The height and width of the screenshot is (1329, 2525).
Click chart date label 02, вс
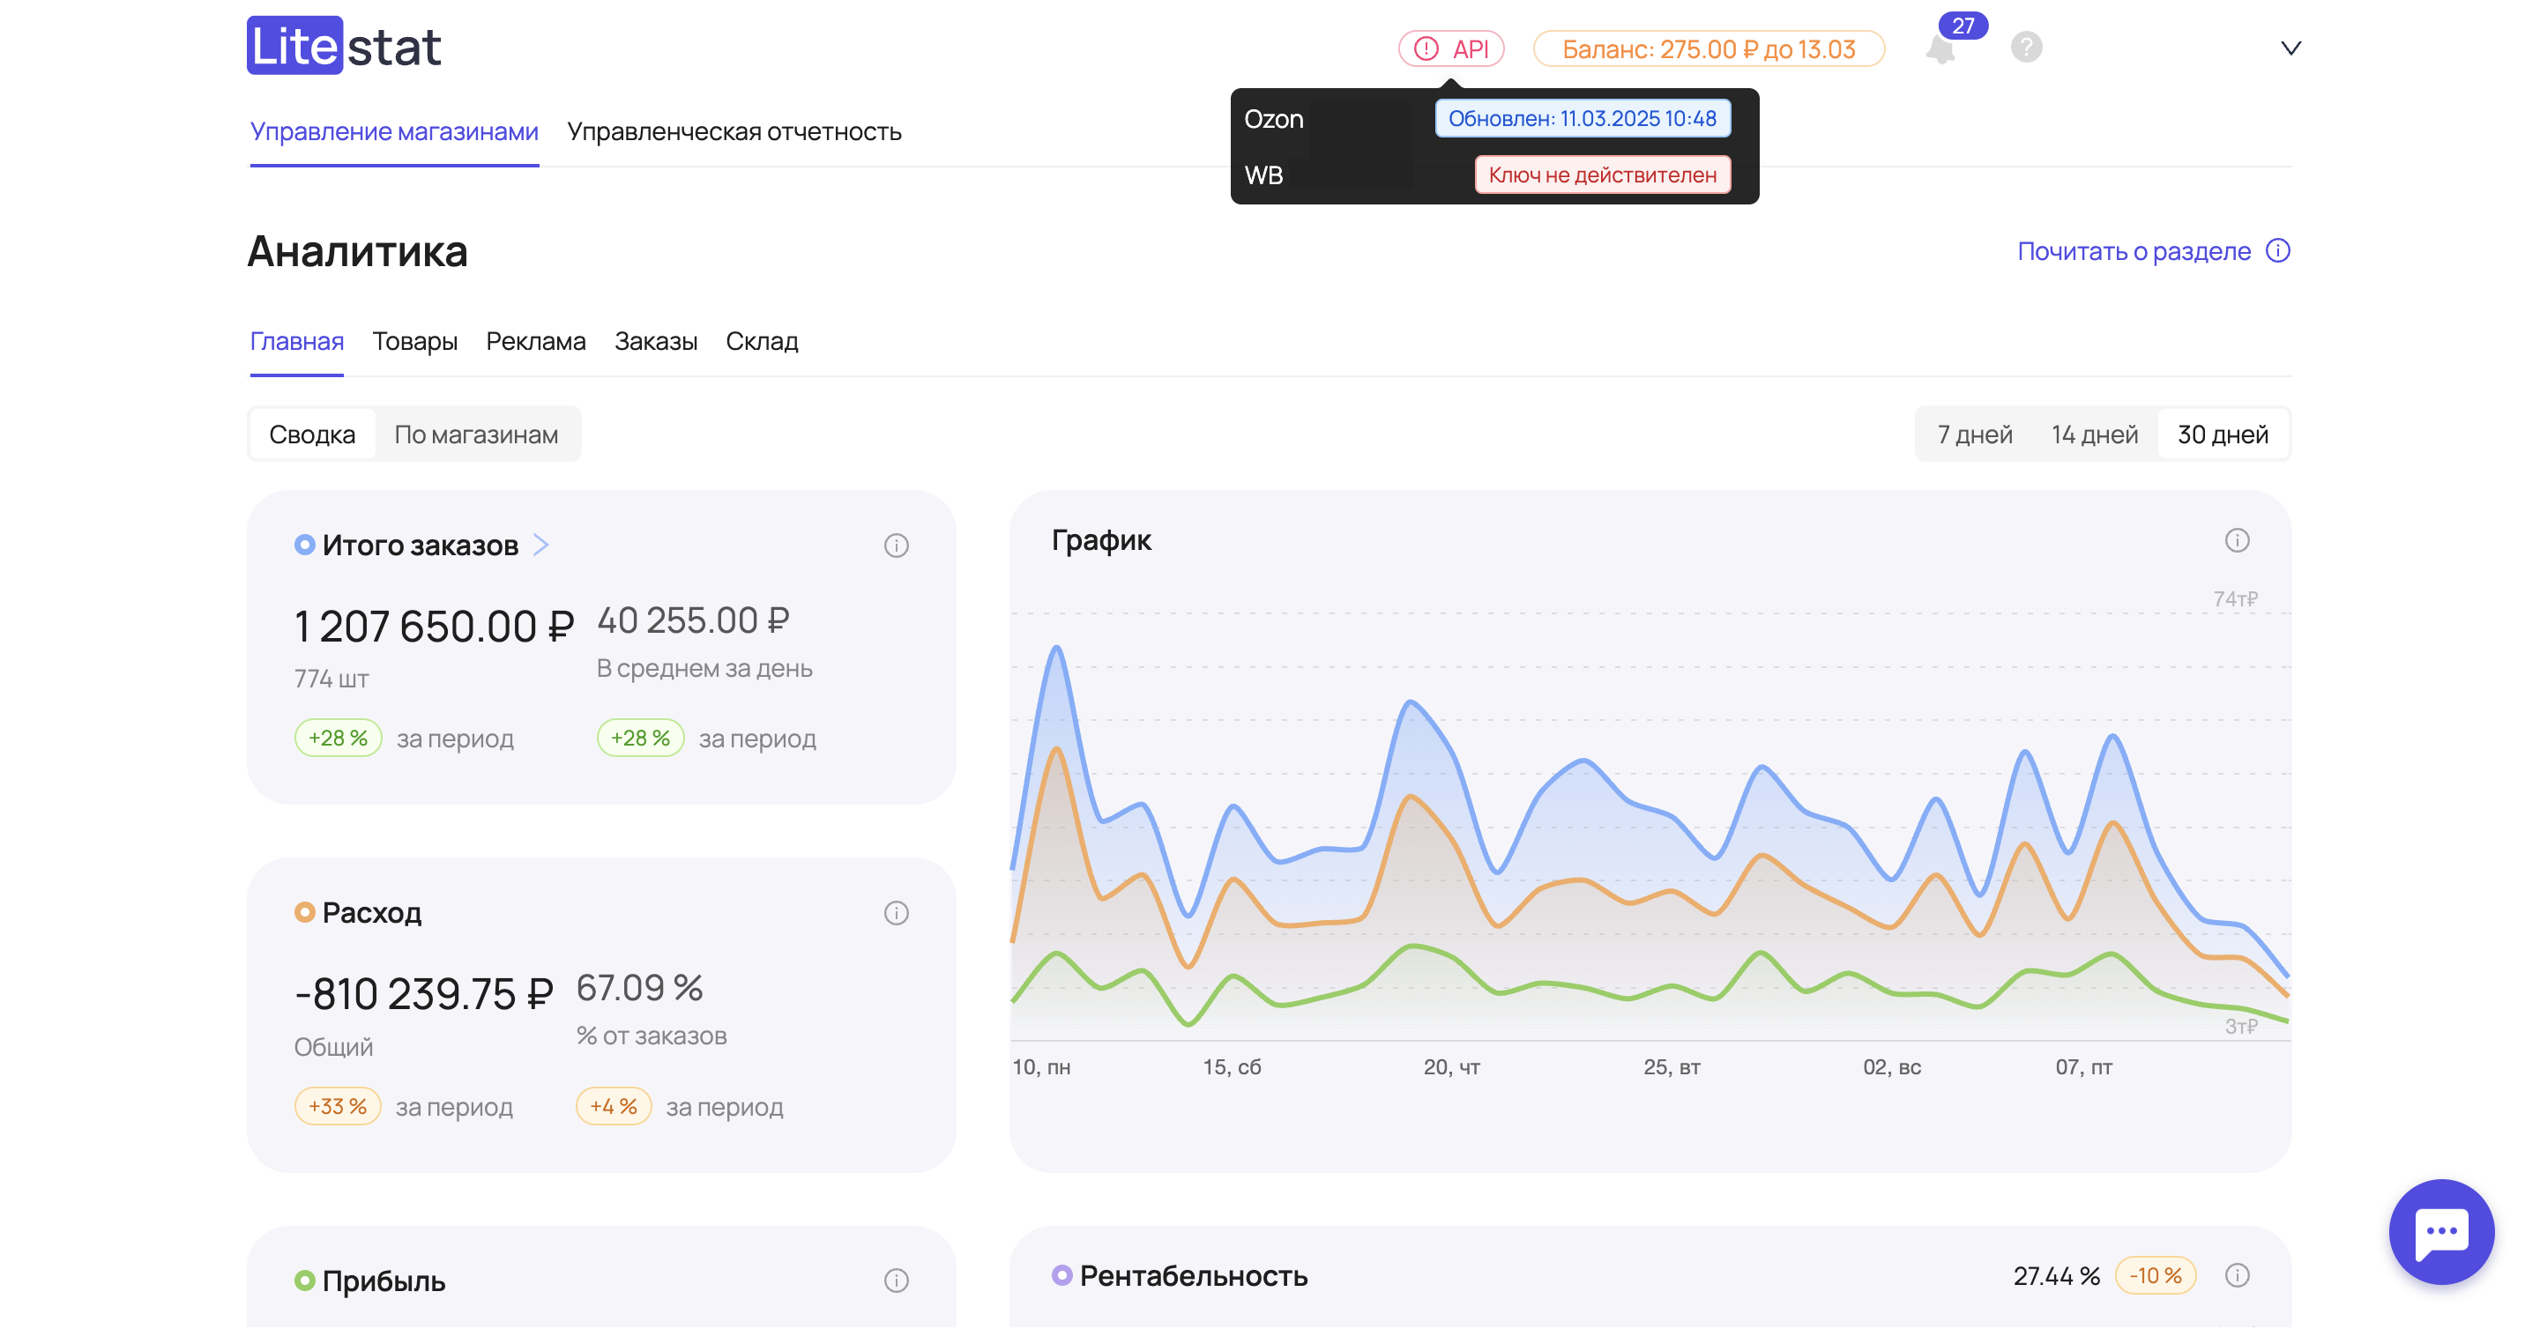(x=1892, y=1067)
